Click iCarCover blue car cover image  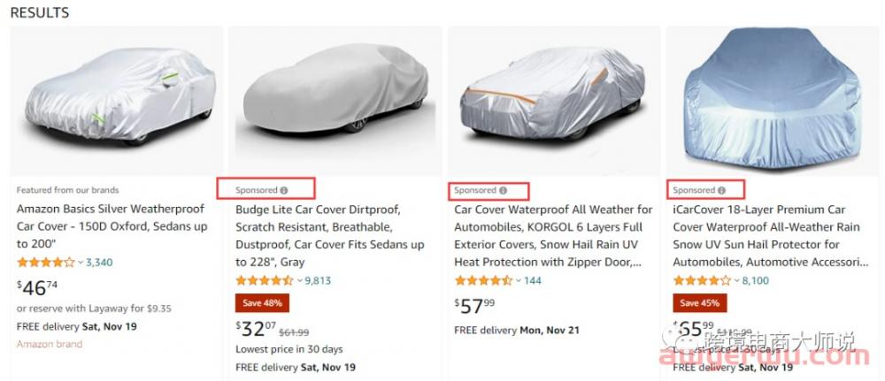point(773,100)
